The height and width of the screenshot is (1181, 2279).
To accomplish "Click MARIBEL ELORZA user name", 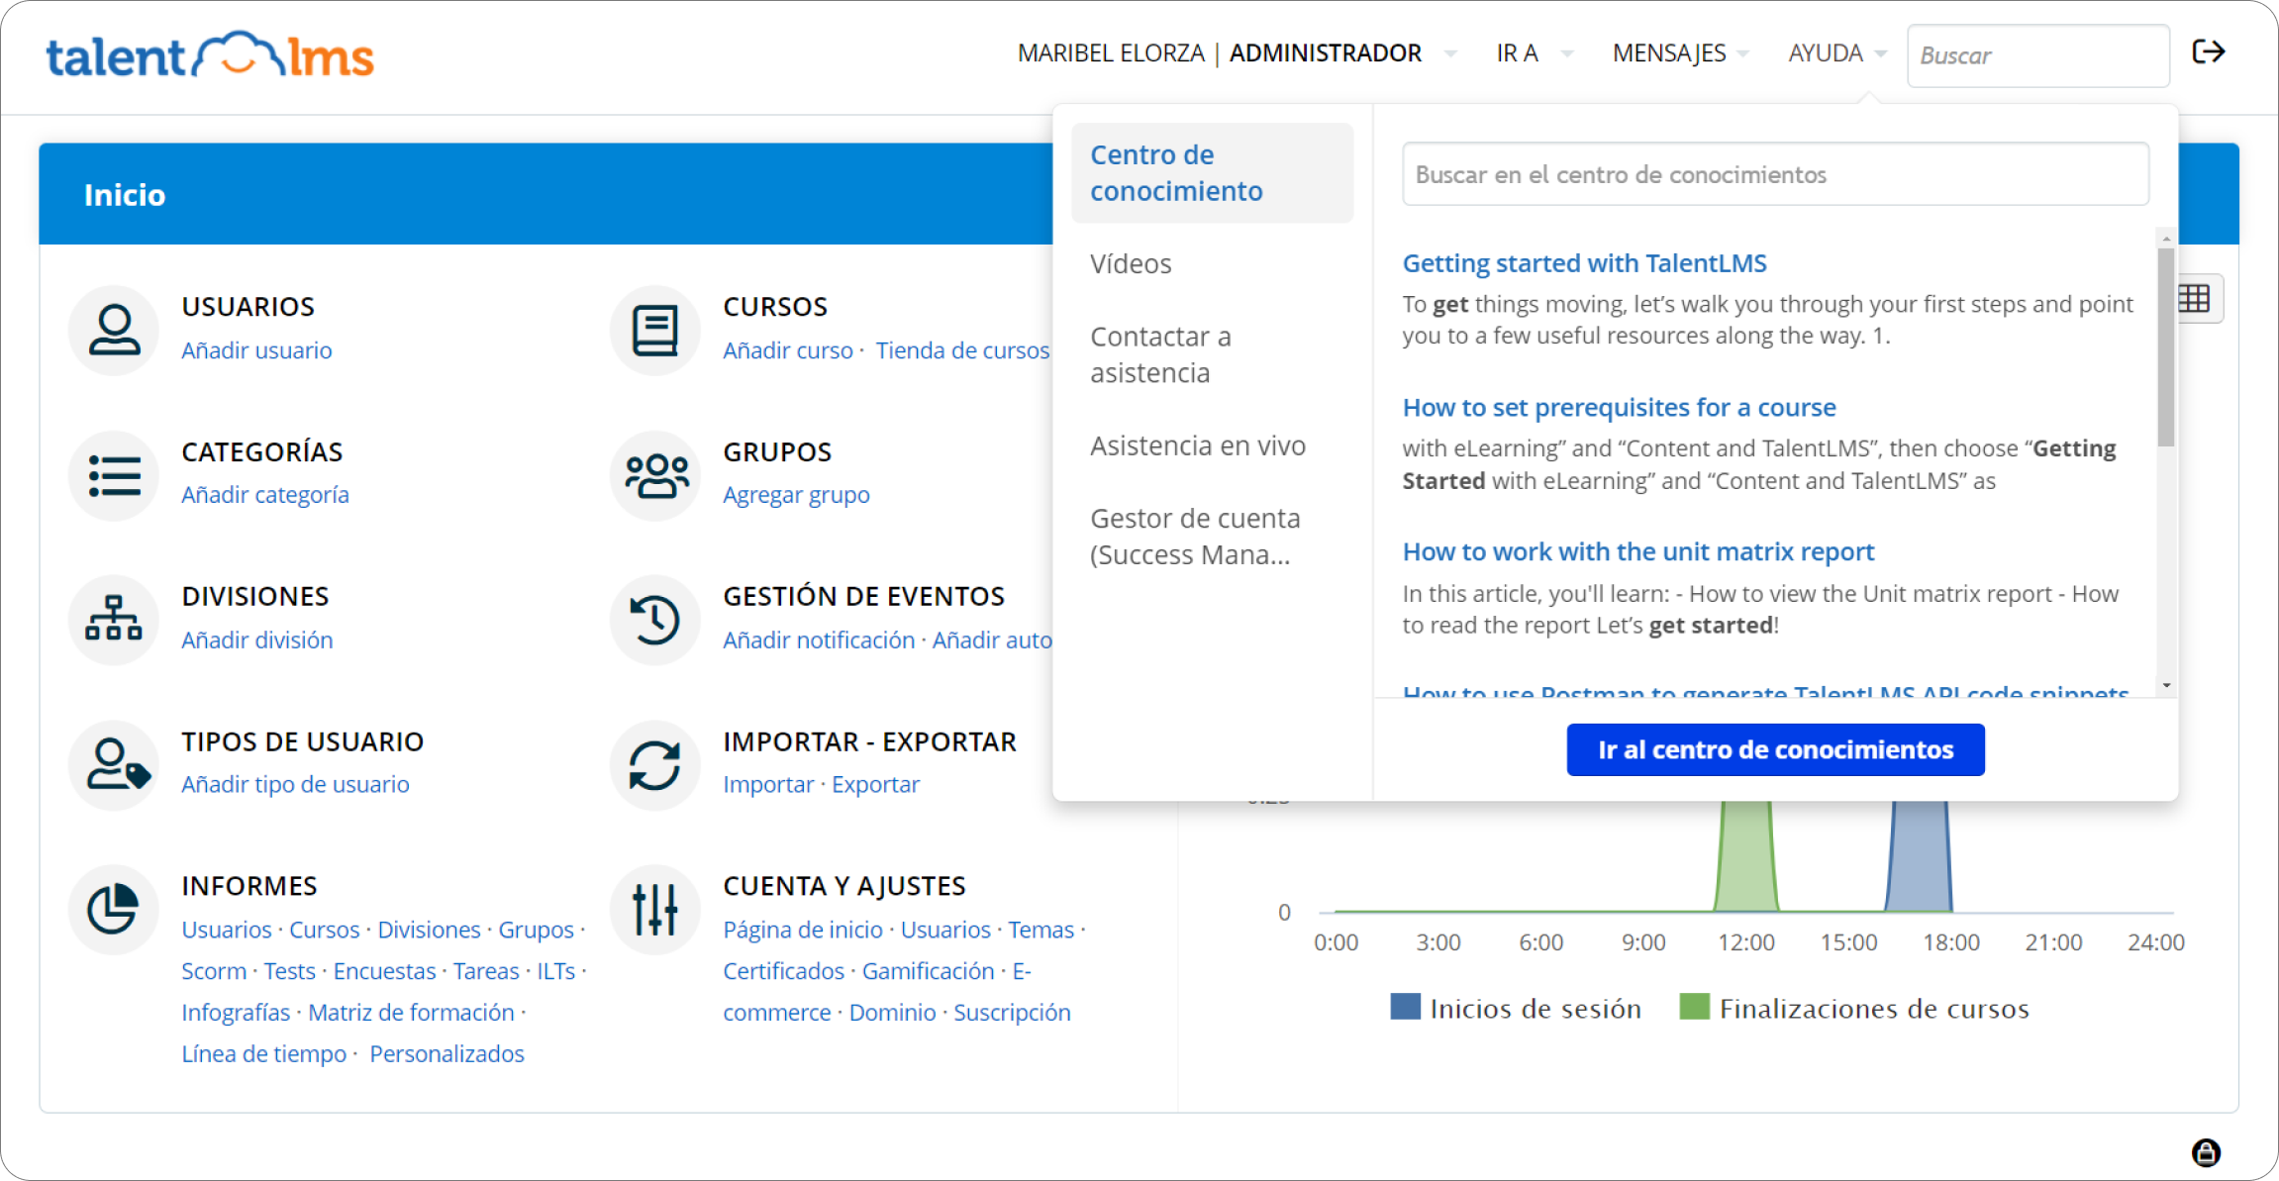I will click(1111, 53).
